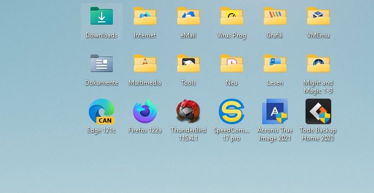Open the Multimedia folder with VLC cone
The height and width of the screenshot is (193, 374).
coord(145,63)
